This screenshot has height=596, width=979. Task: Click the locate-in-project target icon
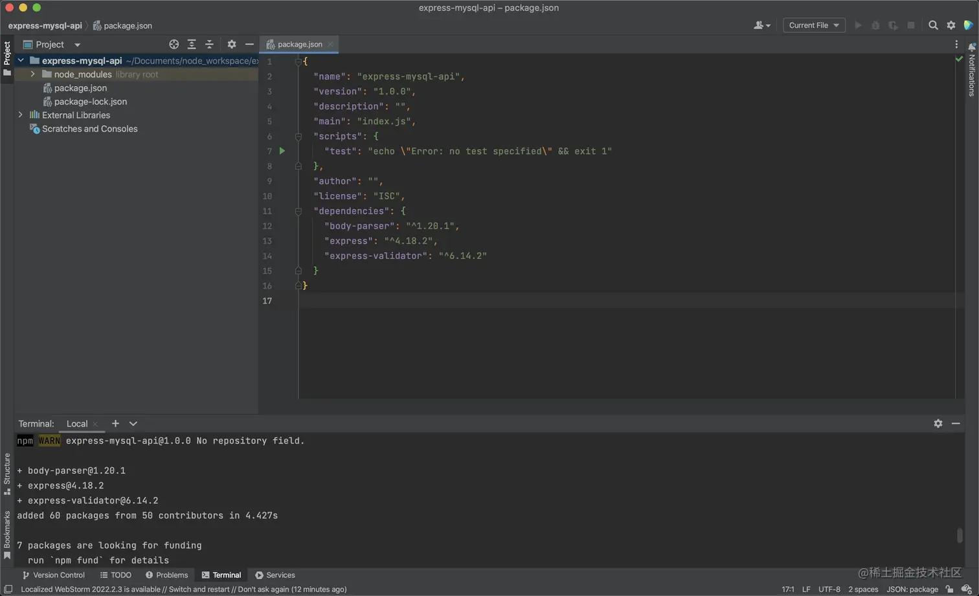tap(174, 45)
